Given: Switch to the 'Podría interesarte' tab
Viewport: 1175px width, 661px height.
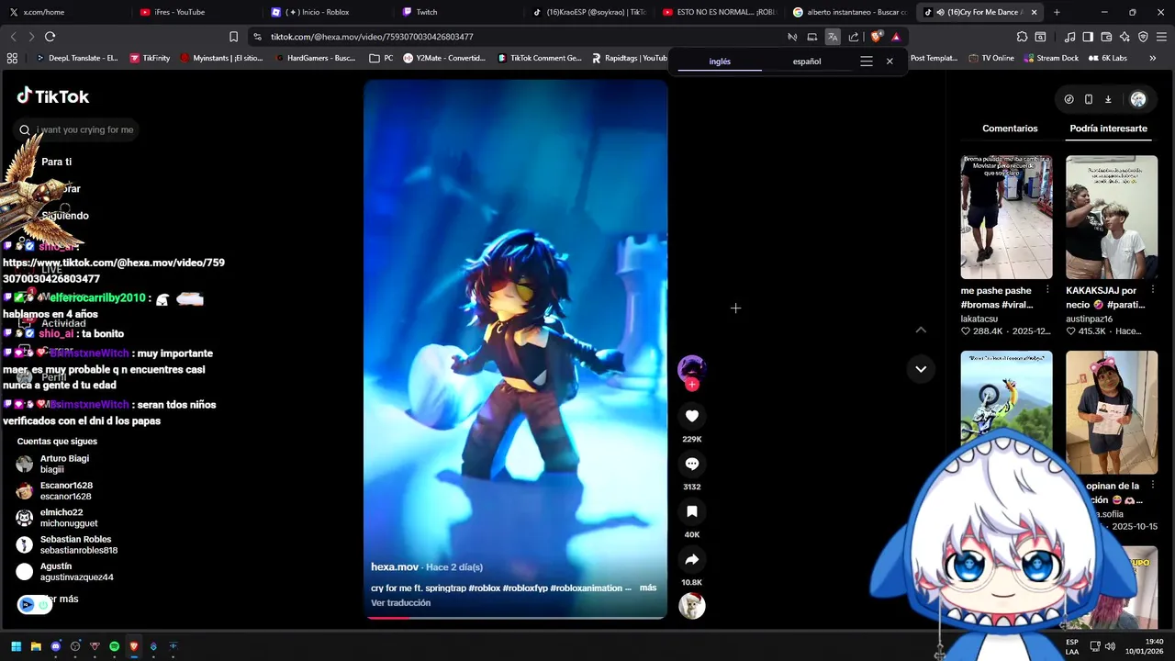Looking at the screenshot, I should (x=1108, y=129).
